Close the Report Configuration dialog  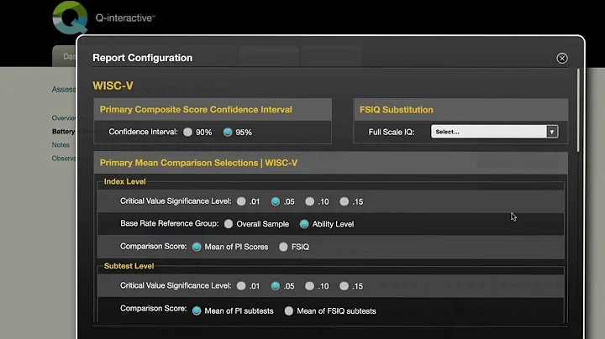[562, 58]
